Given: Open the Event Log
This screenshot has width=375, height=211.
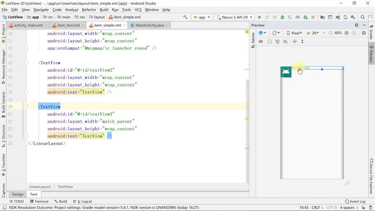Looking at the screenshot, I should tap(355, 201).
